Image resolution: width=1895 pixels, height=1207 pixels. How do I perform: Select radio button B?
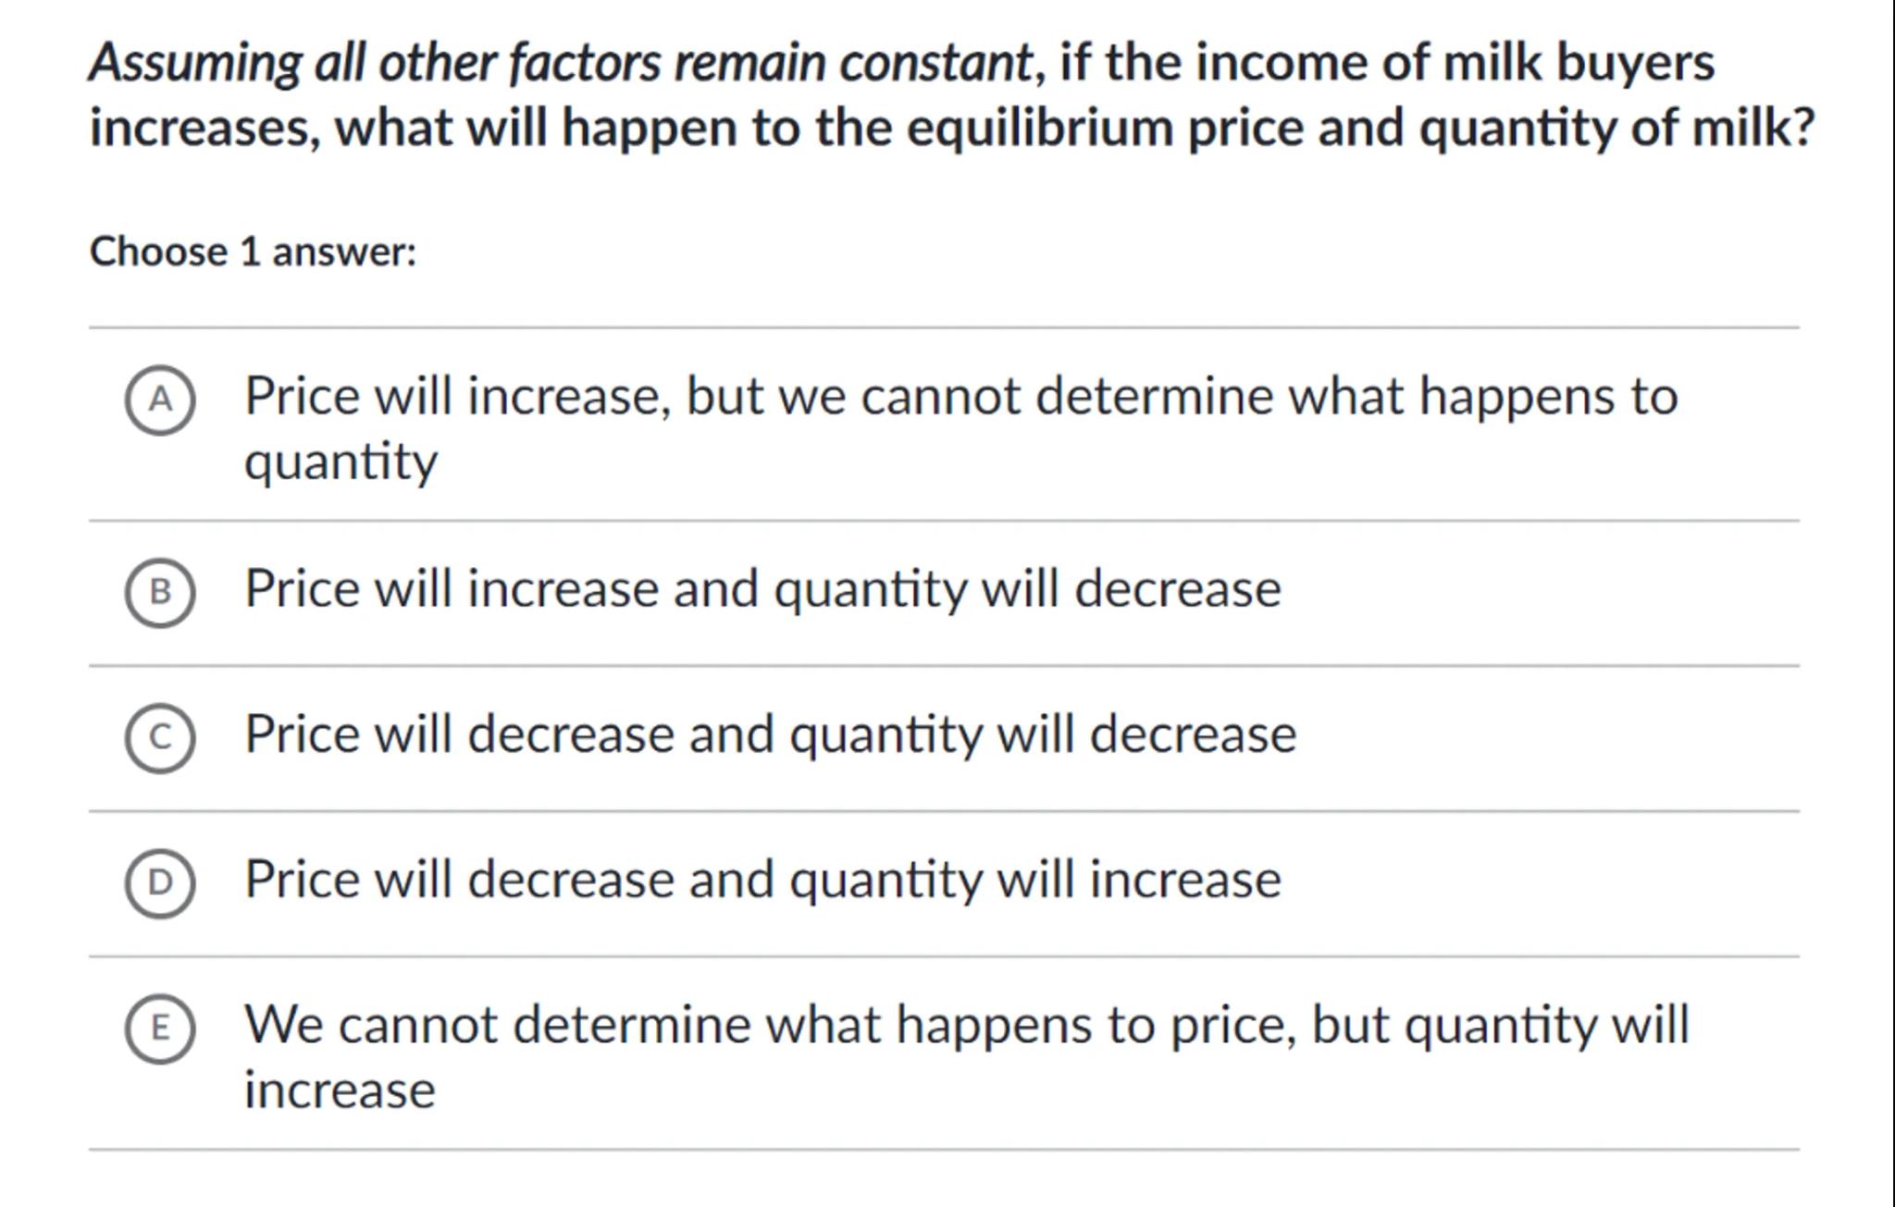(x=160, y=592)
